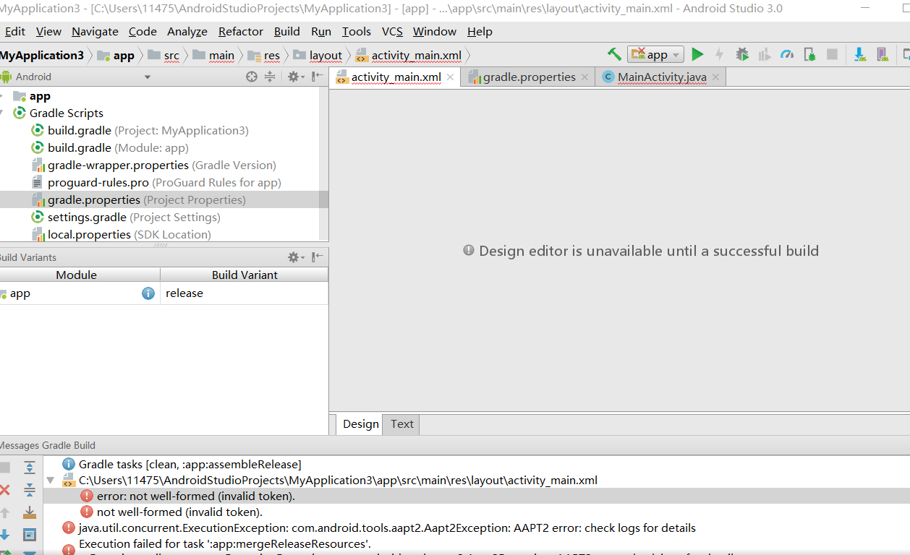Open the Analyze menu
Viewport: 910px width, 555px height.
187,32
